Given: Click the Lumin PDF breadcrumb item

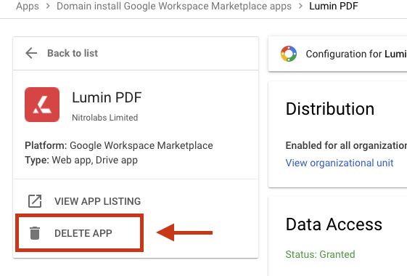Looking at the screenshot, I should 334,6.
